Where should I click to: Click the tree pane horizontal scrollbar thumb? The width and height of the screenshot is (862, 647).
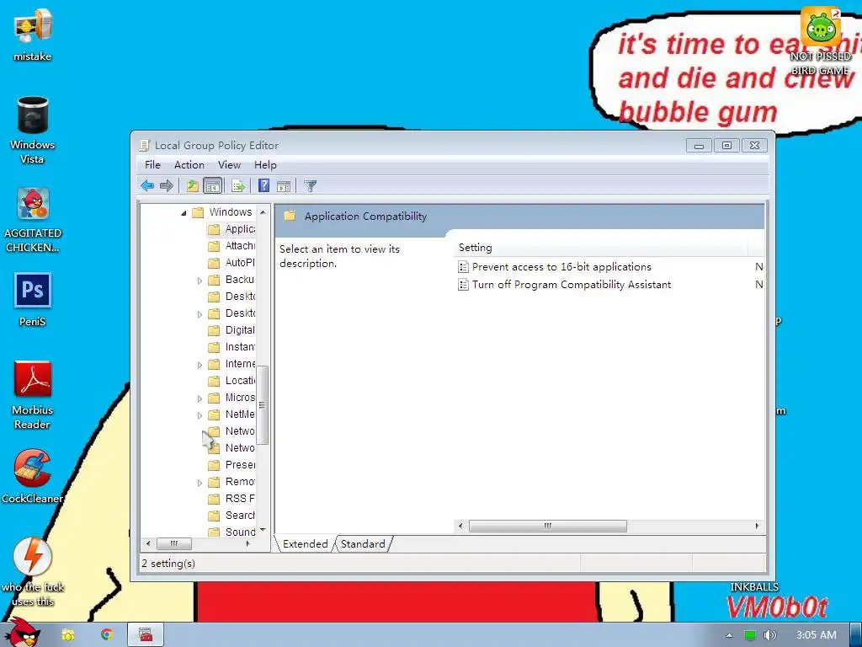coord(174,543)
